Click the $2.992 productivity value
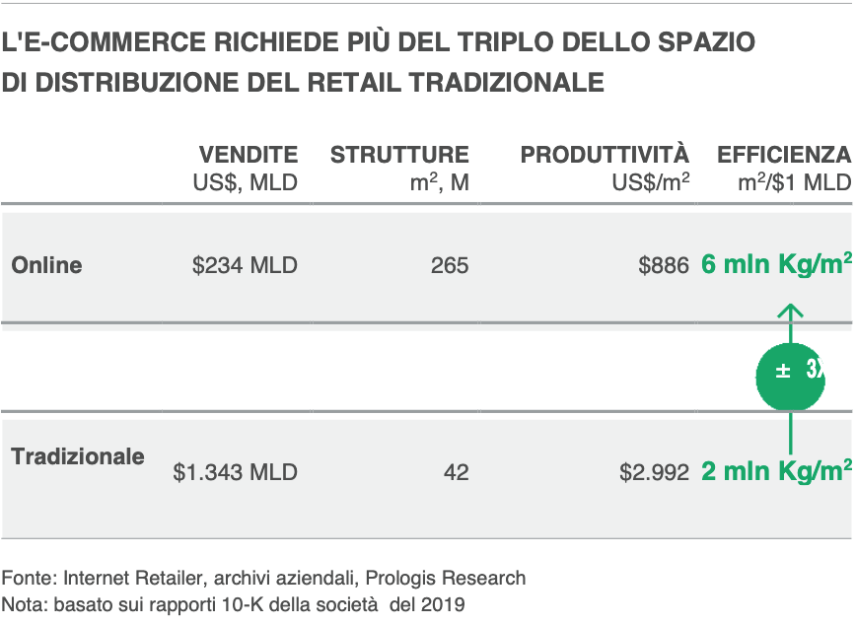856x625 pixels. (x=654, y=472)
